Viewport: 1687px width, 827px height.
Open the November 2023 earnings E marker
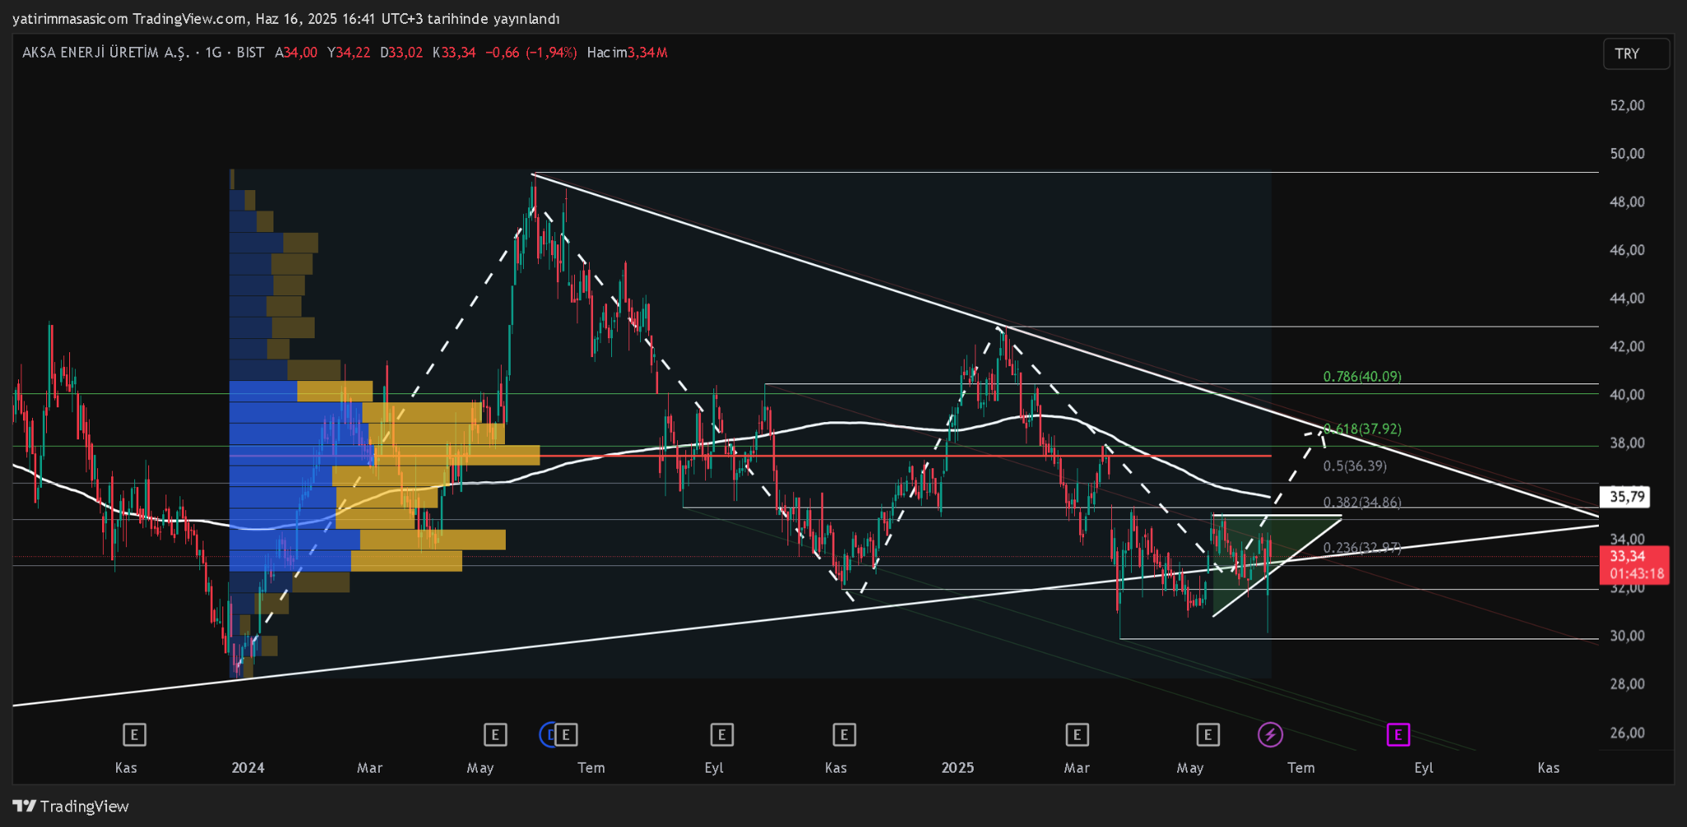click(x=134, y=734)
